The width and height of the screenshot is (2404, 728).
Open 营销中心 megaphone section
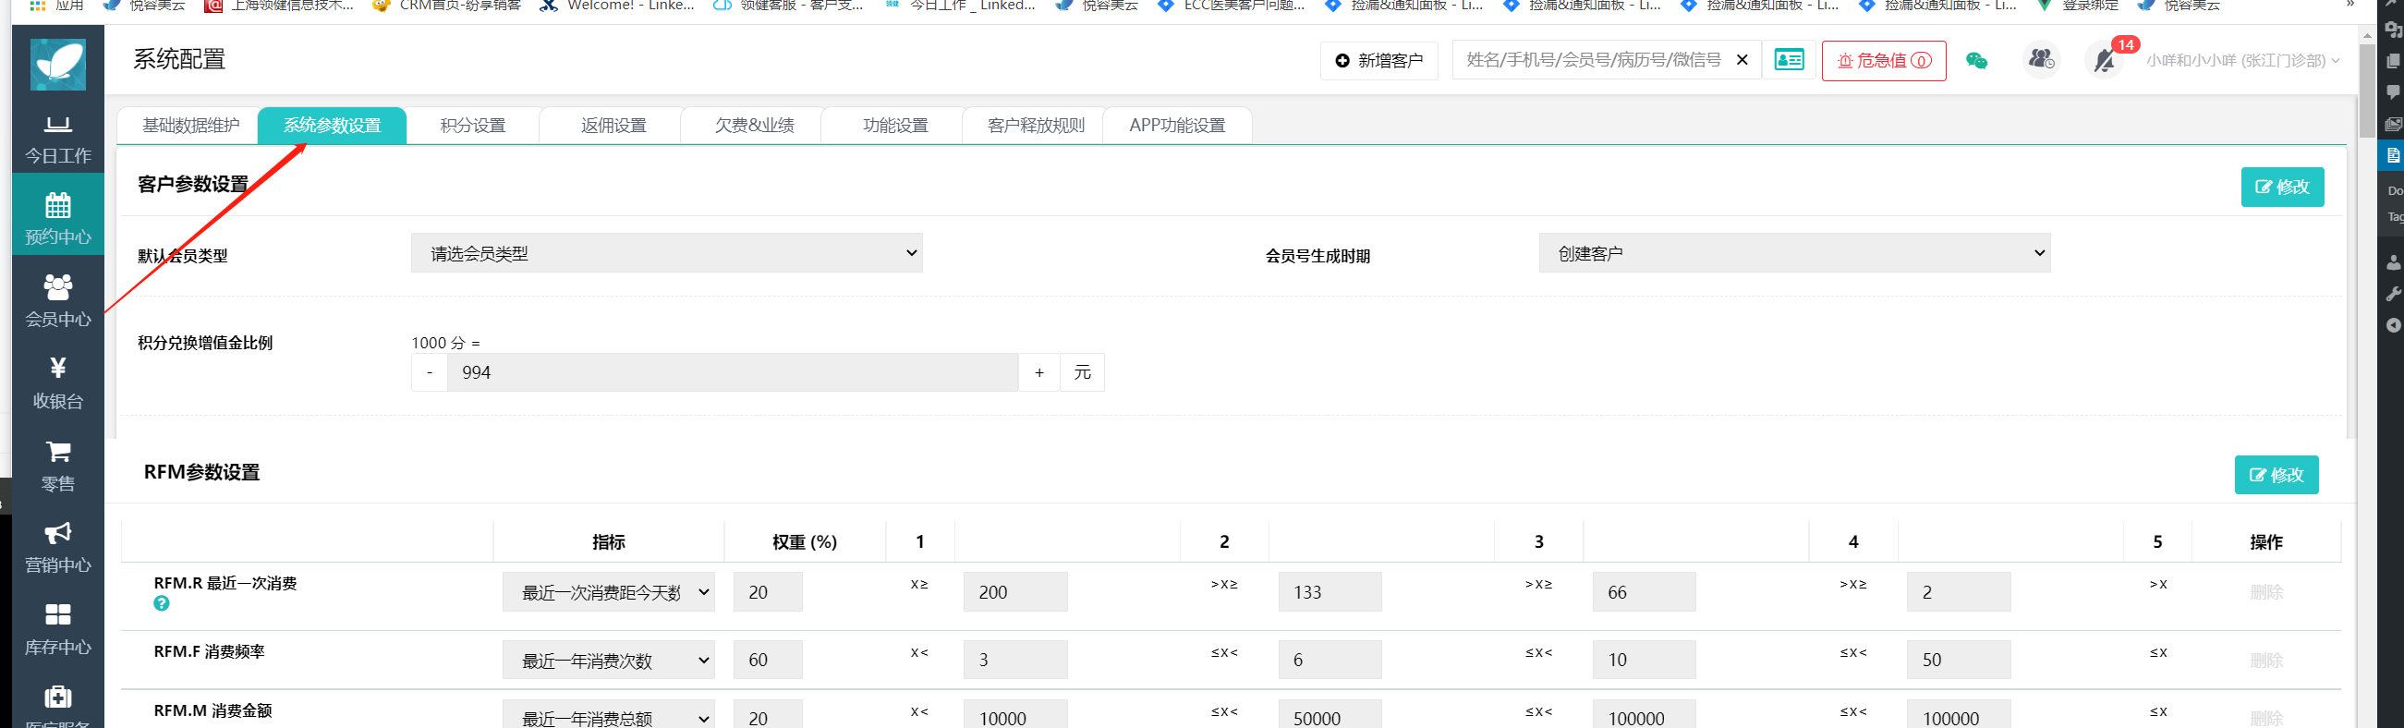pyautogui.click(x=58, y=548)
